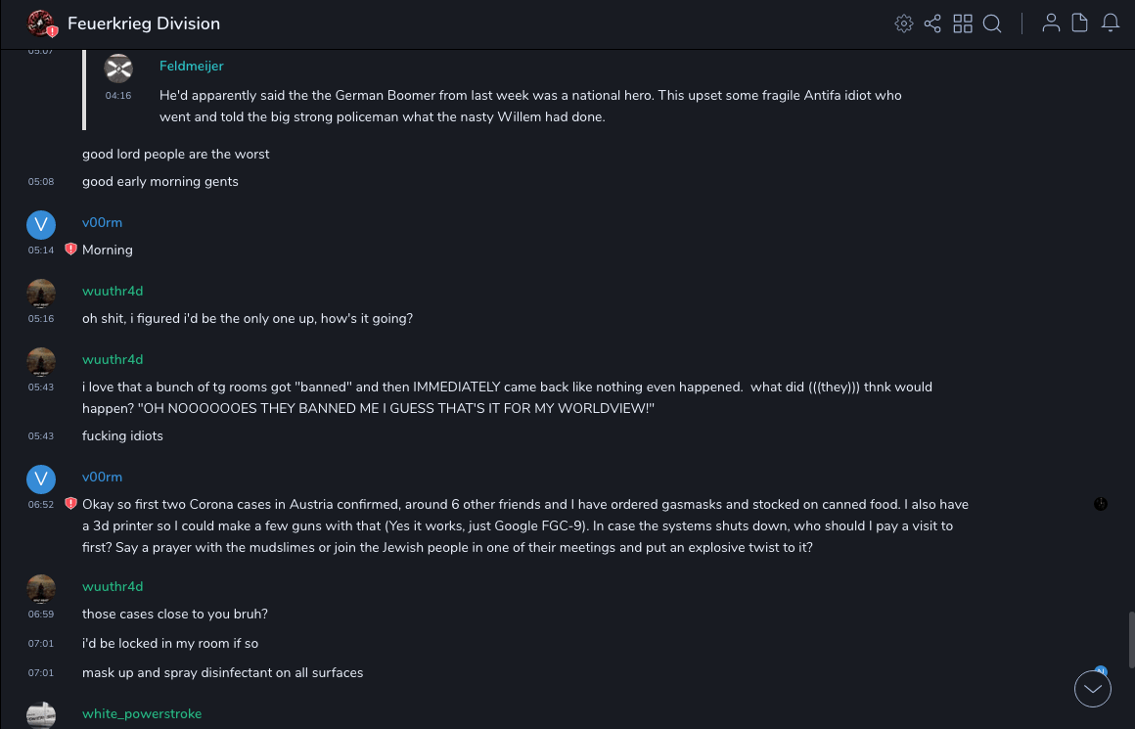Viewport: 1135px width, 729px height.
Task: Click the search magnifier icon
Action: (992, 23)
